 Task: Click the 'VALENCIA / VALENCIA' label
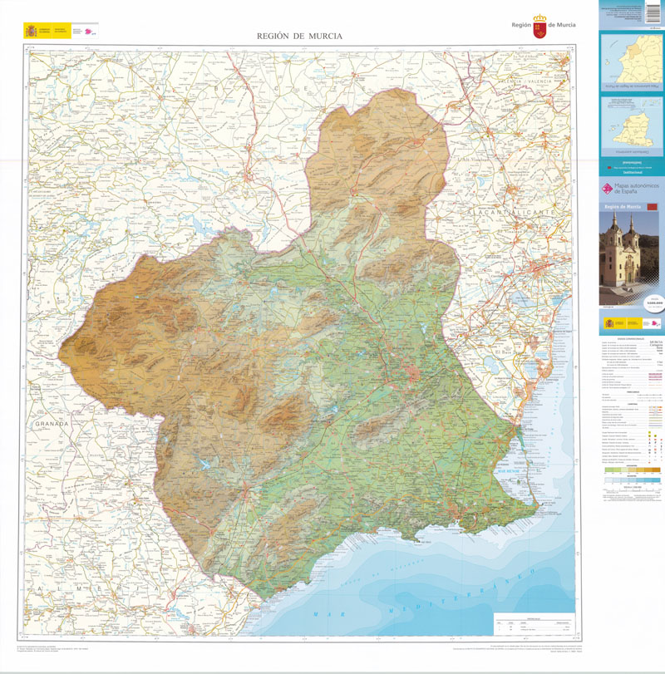click(x=525, y=81)
